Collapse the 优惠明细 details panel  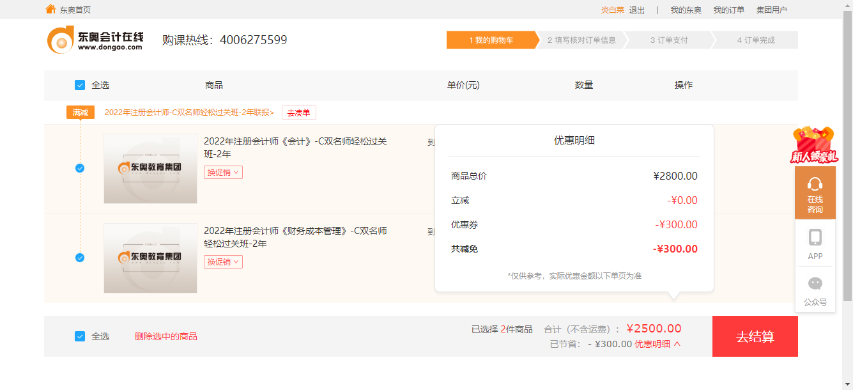657,344
